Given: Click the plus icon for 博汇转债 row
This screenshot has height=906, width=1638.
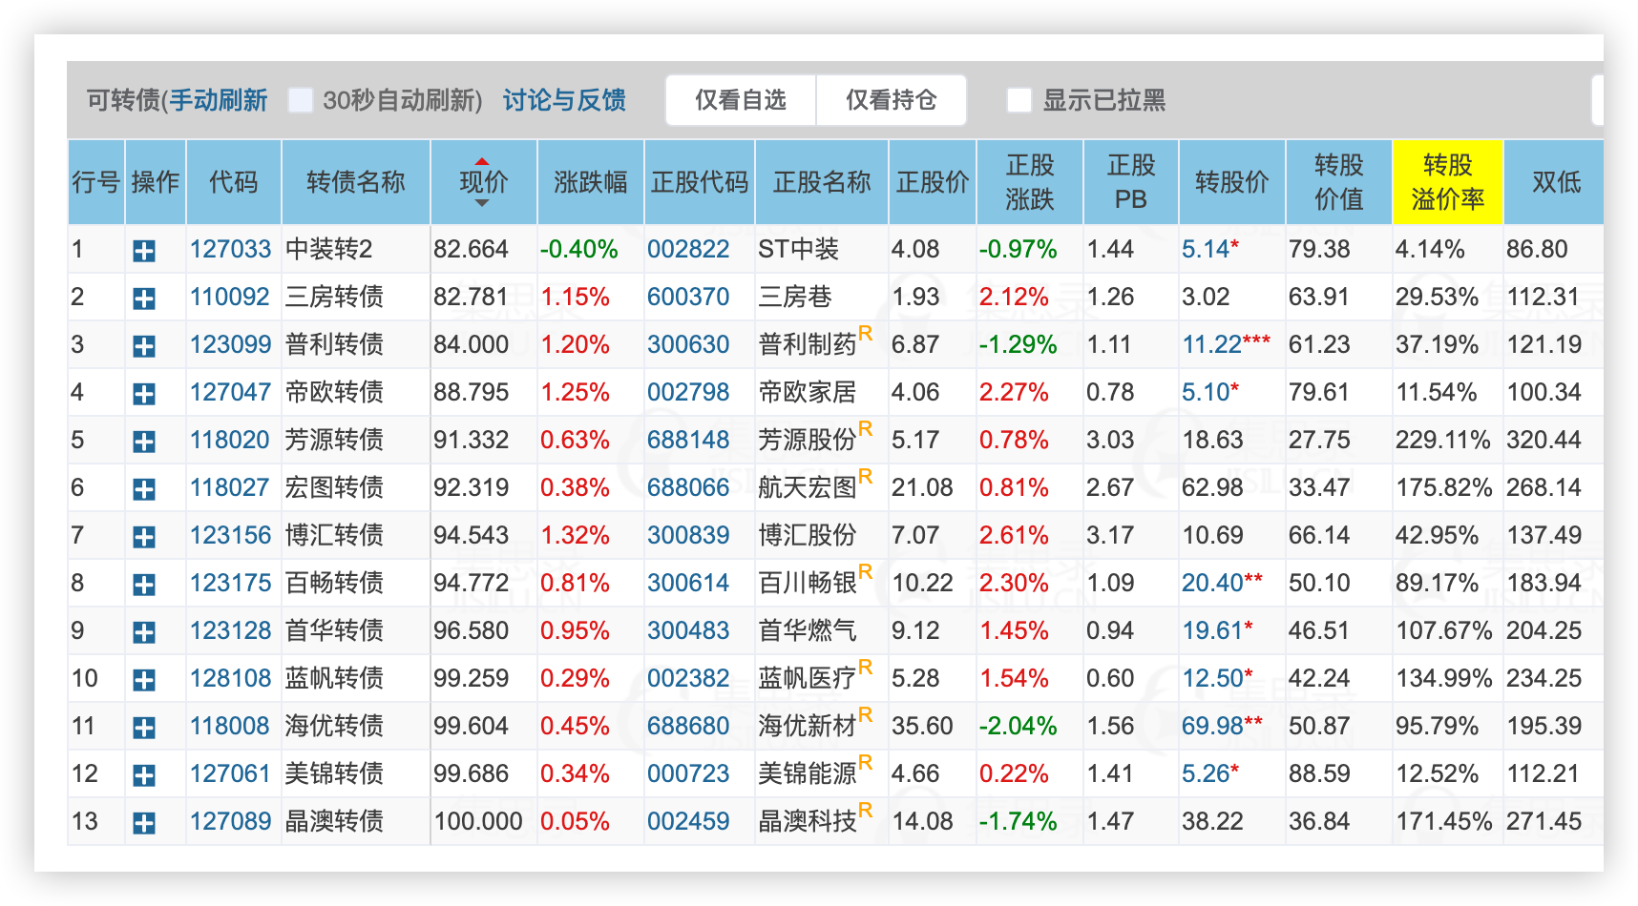Looking at the screenshot, I should [x=144, y=537].
